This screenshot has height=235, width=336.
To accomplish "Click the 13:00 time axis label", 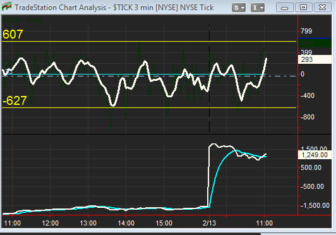I will (88, 223).
